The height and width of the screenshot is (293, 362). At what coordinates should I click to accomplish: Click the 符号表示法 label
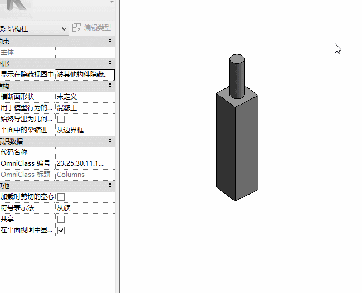[x=17, y=208]
